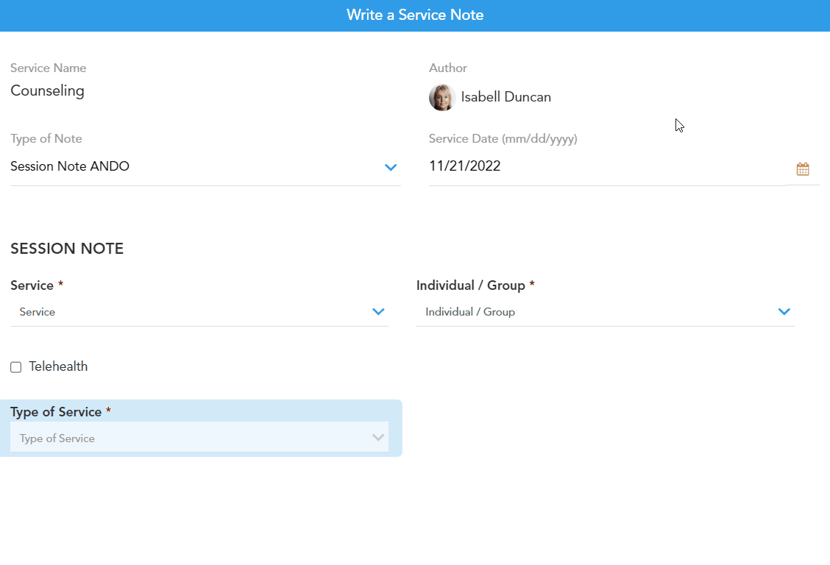830x565 pixels.
Task: Click the Write a Service Note header
Action: click(415, 15)
